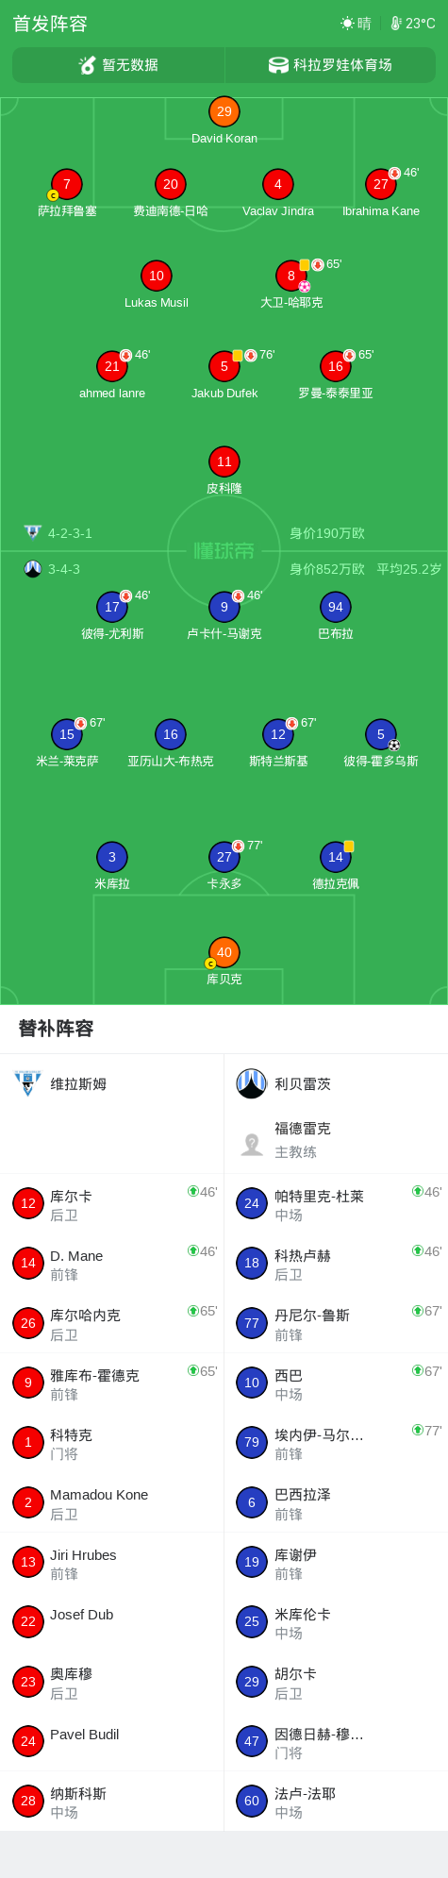This screenshot has width=448, height=1878.
Task: Click the 维拉斯姆 team crest in substitutes
Action: 28,1083
